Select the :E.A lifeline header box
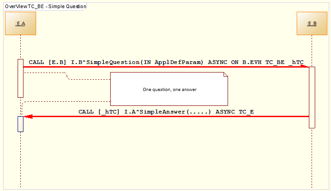The image size is (331, 191). click(20, 23)
